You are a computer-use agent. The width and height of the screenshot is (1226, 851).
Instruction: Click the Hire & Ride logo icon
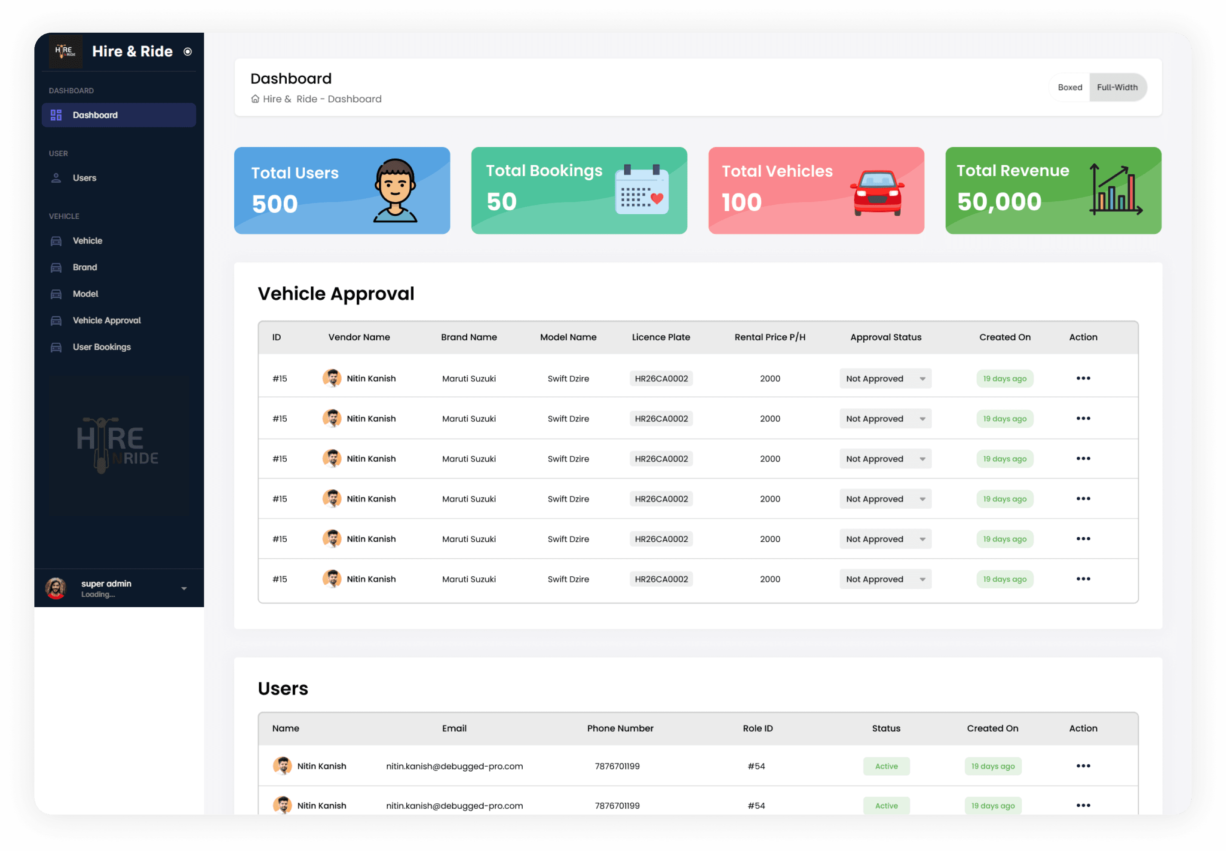coord(66,51)
